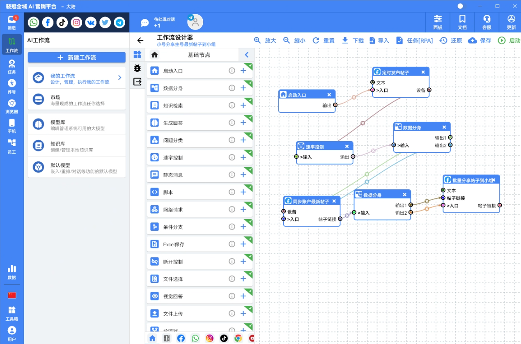This screenshot has height=344, width=521.
Task: Click the back arrow beside workflow designer
Action: click(140, 40)
